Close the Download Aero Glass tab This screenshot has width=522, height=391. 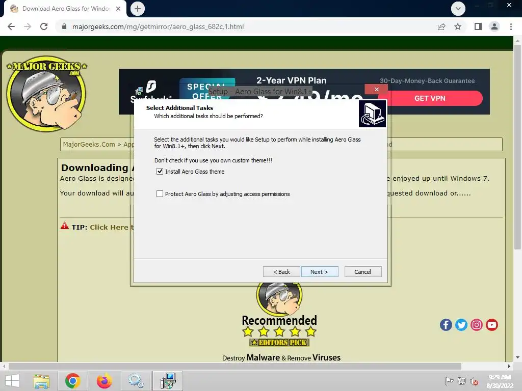(118, 9)
